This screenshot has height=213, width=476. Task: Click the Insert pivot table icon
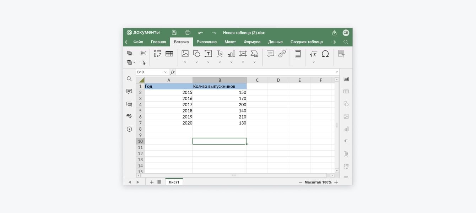[157, 54]
